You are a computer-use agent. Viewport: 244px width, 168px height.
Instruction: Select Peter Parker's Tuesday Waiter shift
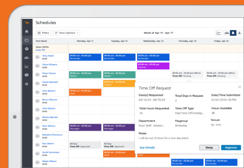(119, 75)
